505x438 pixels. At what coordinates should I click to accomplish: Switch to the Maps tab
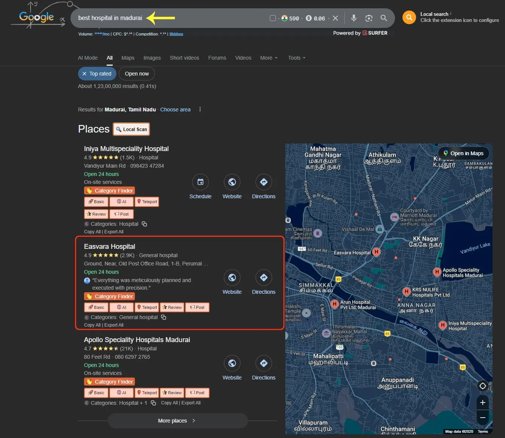(128, 58)
